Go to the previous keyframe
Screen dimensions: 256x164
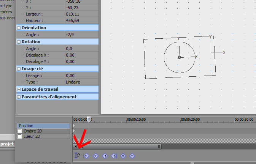point(95,155)
